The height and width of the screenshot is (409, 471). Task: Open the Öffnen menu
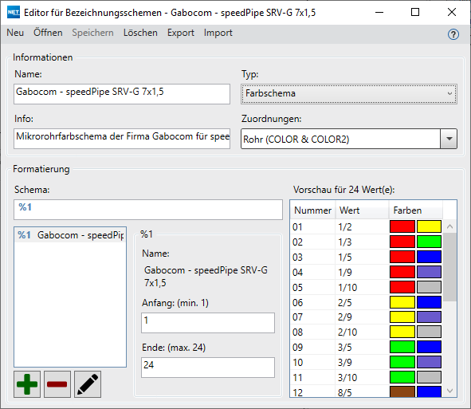[48, 33]
